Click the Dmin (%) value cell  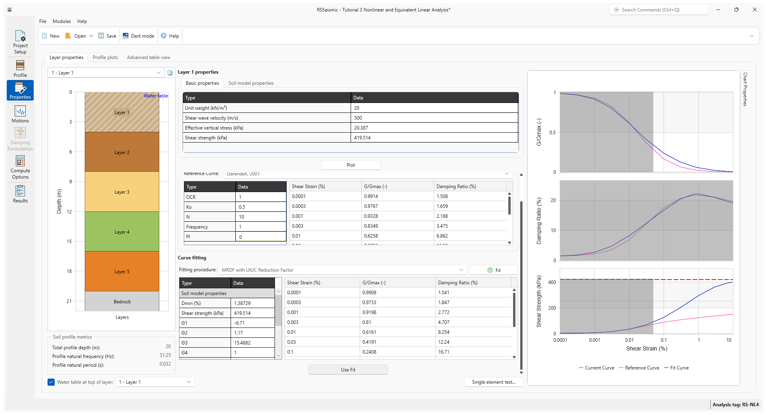pyautogui.click(x=252, y=303)
